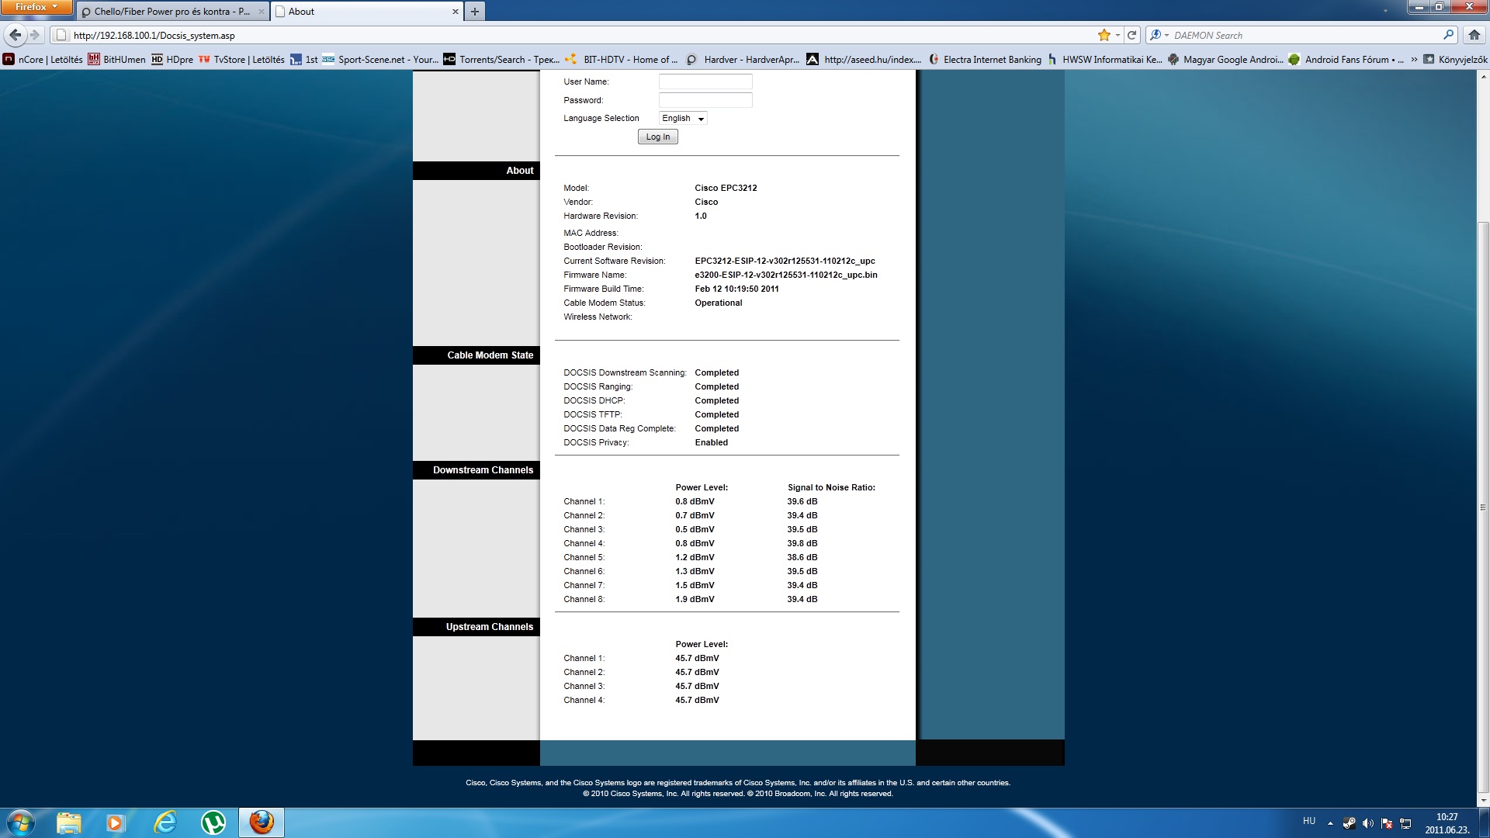Click the DAEMON Search field
This screenshot has width=1490, height=838.
pyautogui.click(x=1304, y=35)
